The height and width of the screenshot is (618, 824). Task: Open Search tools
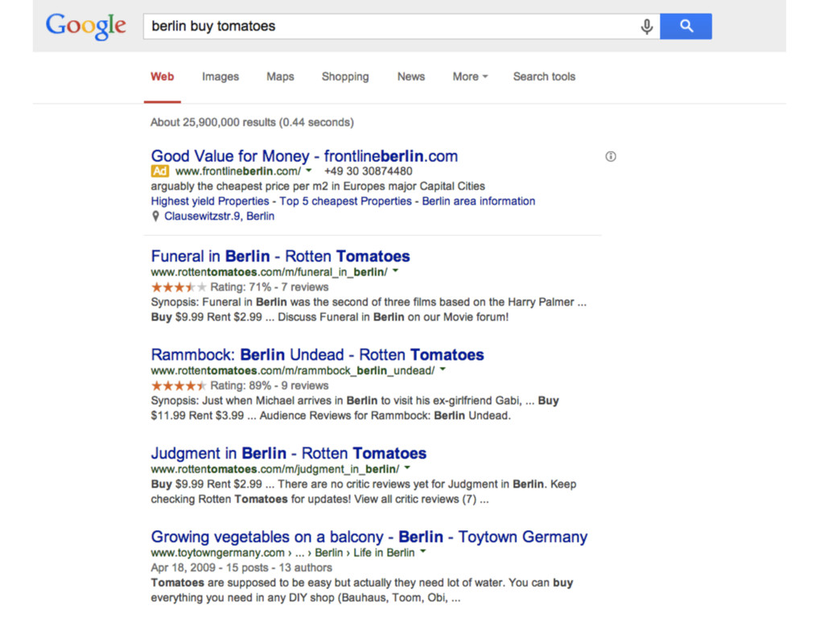[x=544, y=76]
